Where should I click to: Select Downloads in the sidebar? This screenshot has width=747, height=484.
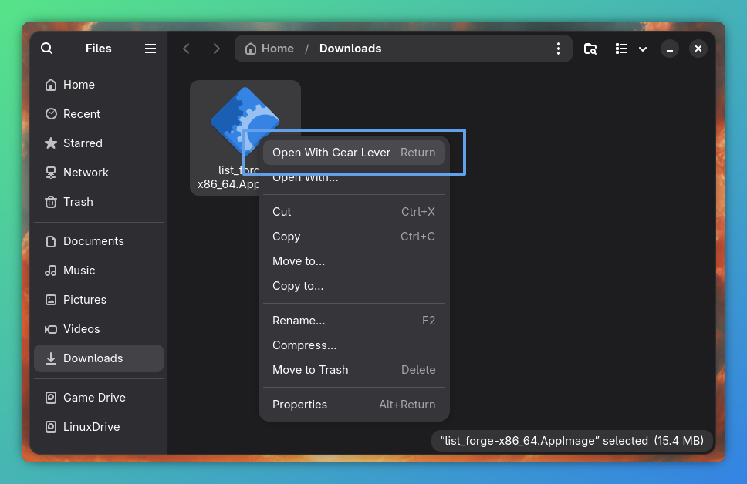tap(99, 358)
